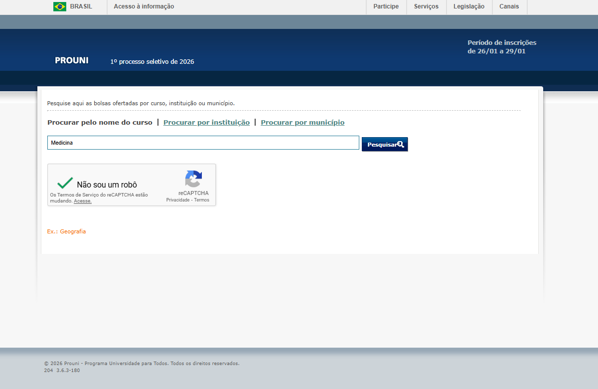Viewport: 598px width, 389px height.
Task: Click the reCAPTCHA logo icon
Action: (x=193, y=179)
